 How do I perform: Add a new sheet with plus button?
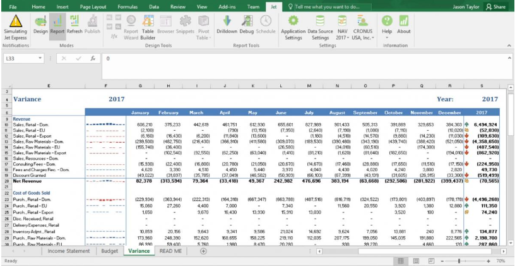click(204, 251)
